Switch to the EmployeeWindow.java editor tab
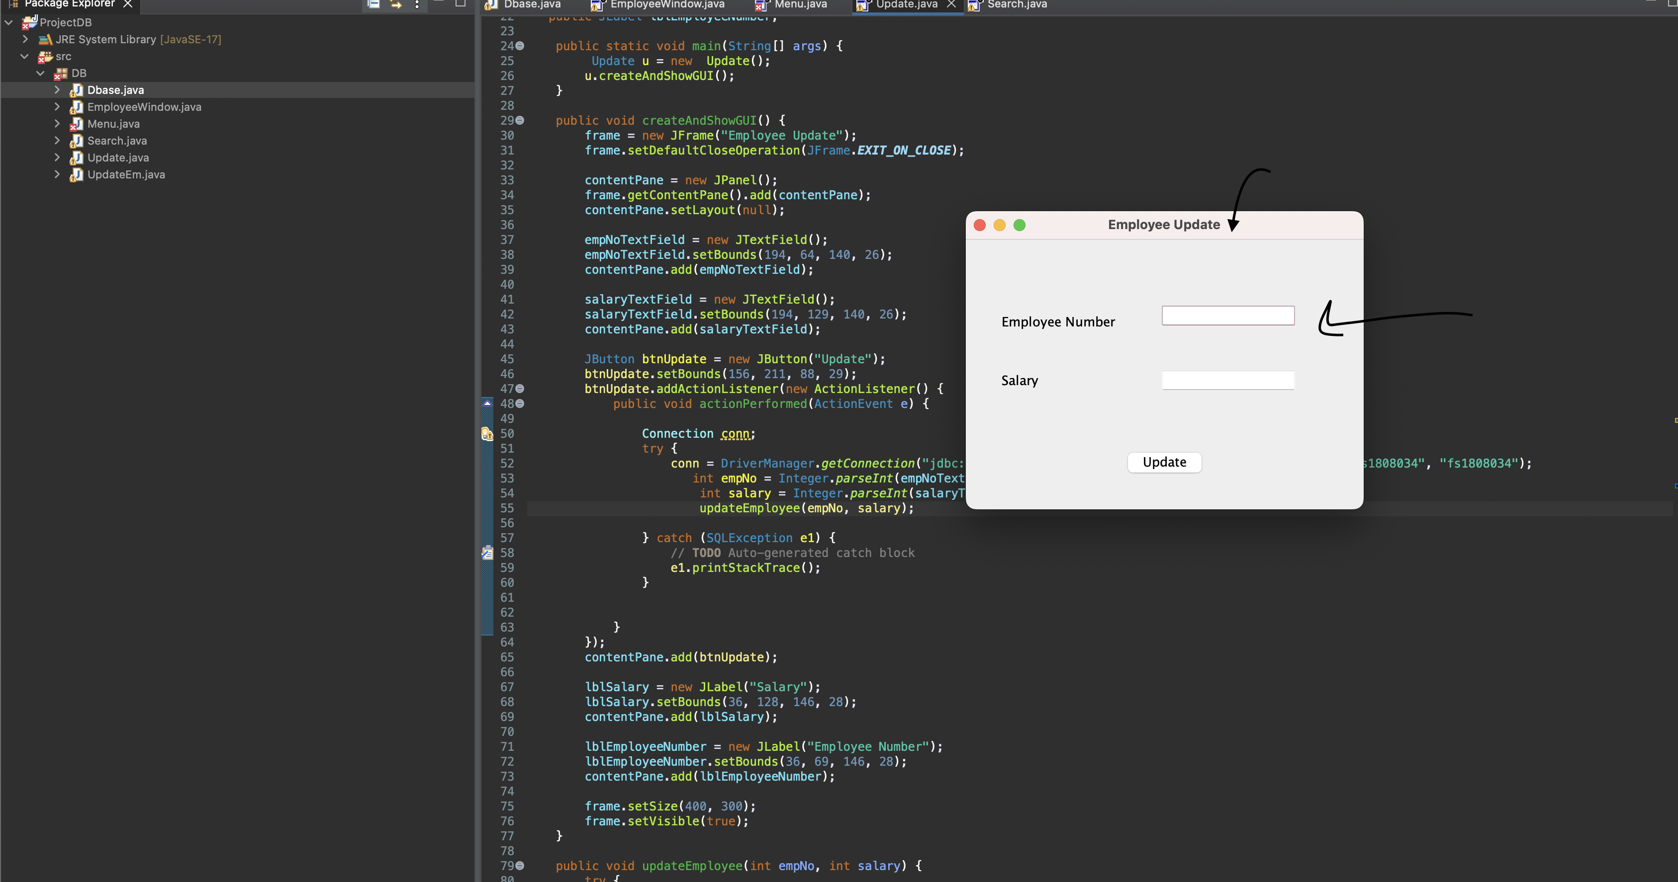The height and width of the screenshot is (882, 1678). (x=658, y=4)
